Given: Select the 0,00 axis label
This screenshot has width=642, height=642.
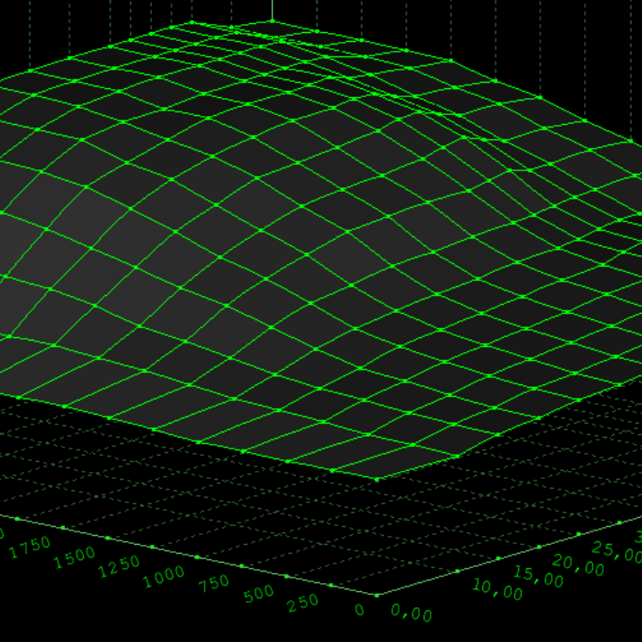Looking at the screenshot, I should point(411,613).
